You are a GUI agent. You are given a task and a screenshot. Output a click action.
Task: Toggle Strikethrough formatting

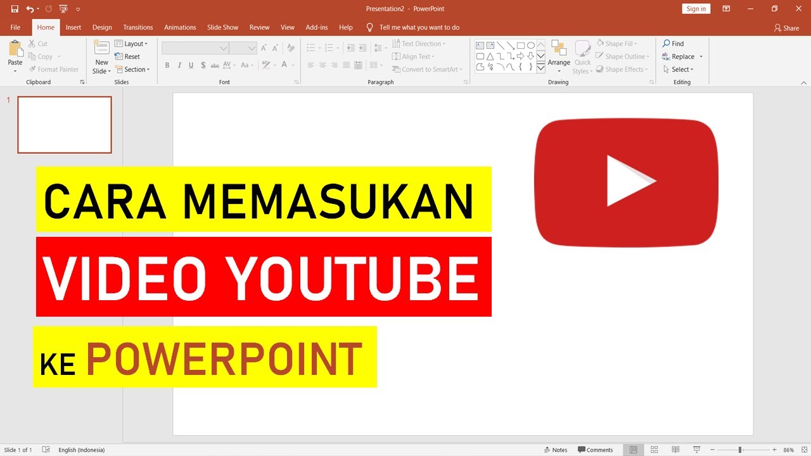[215, 65]
